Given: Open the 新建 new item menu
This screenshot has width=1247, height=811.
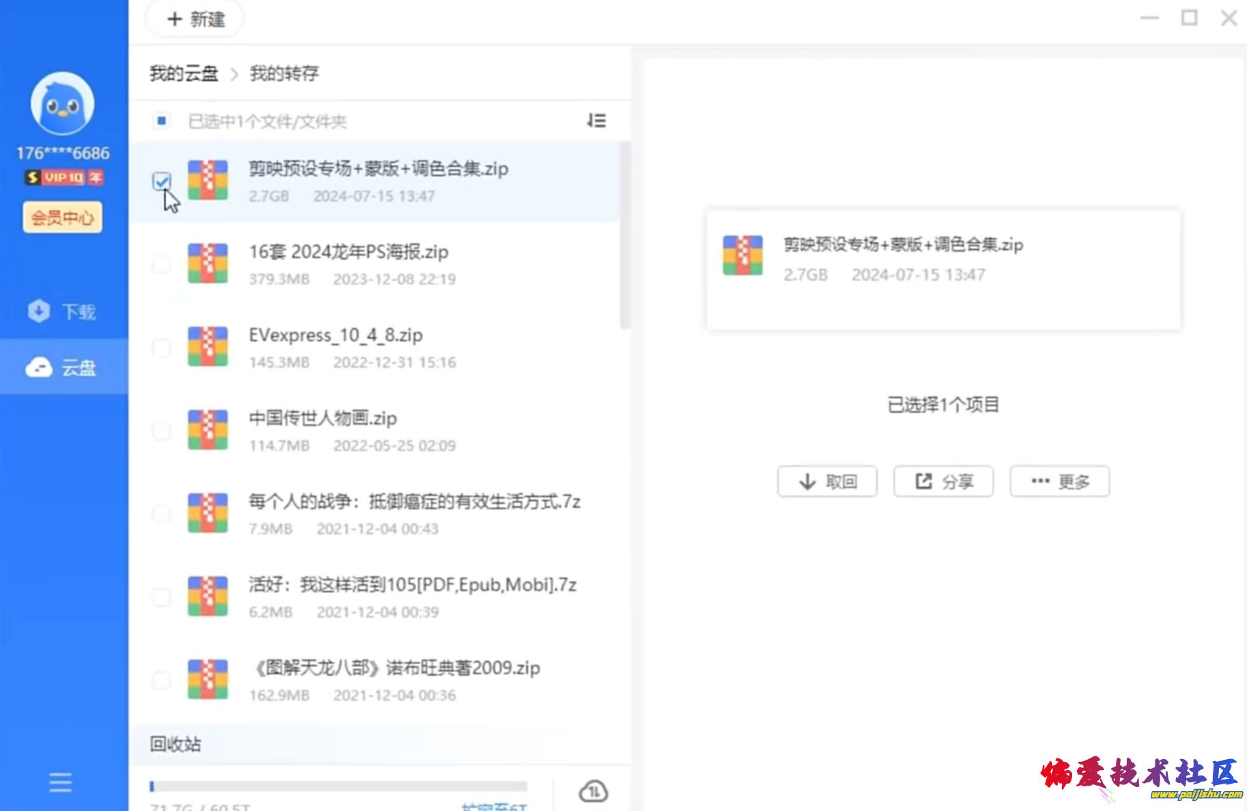Looking at the screenshot, I should click(x=195, y=19).
